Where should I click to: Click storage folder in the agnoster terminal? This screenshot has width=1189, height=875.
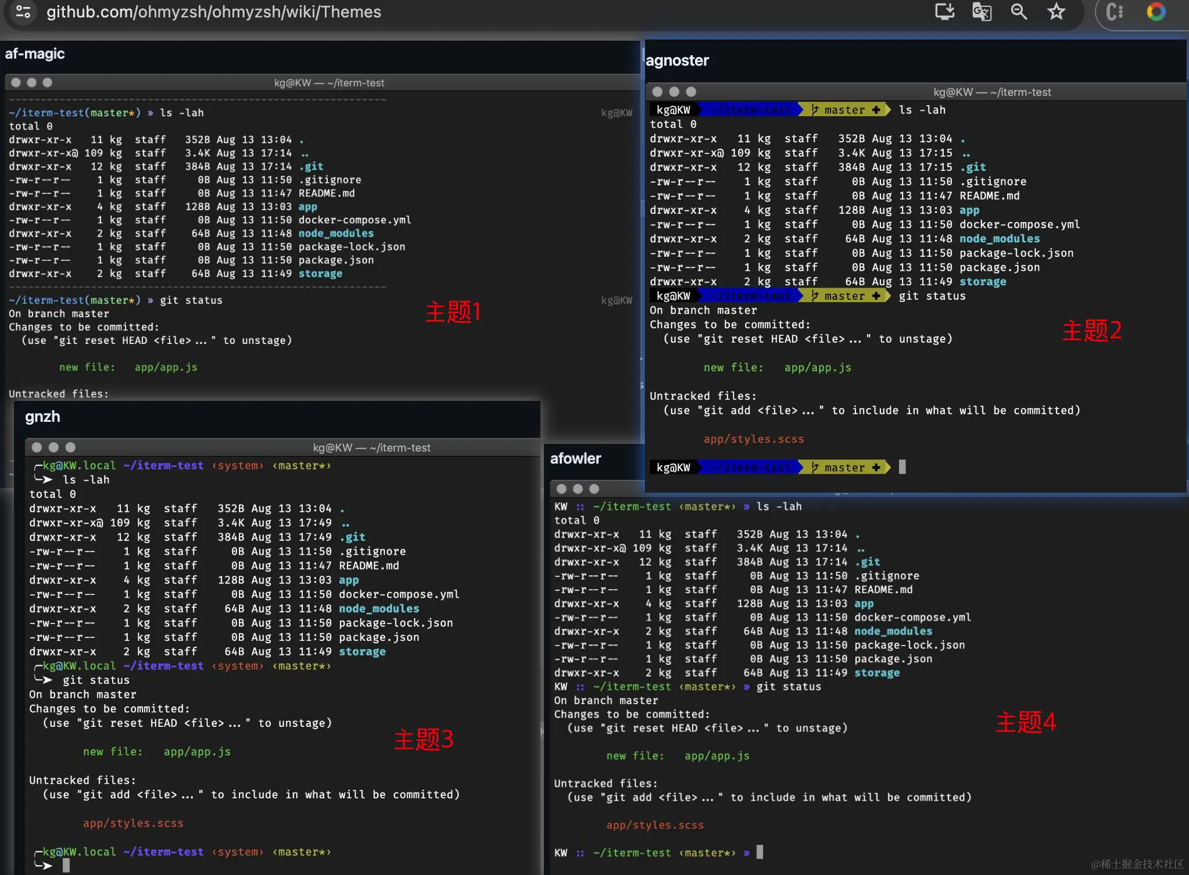(x=983, y=281)
